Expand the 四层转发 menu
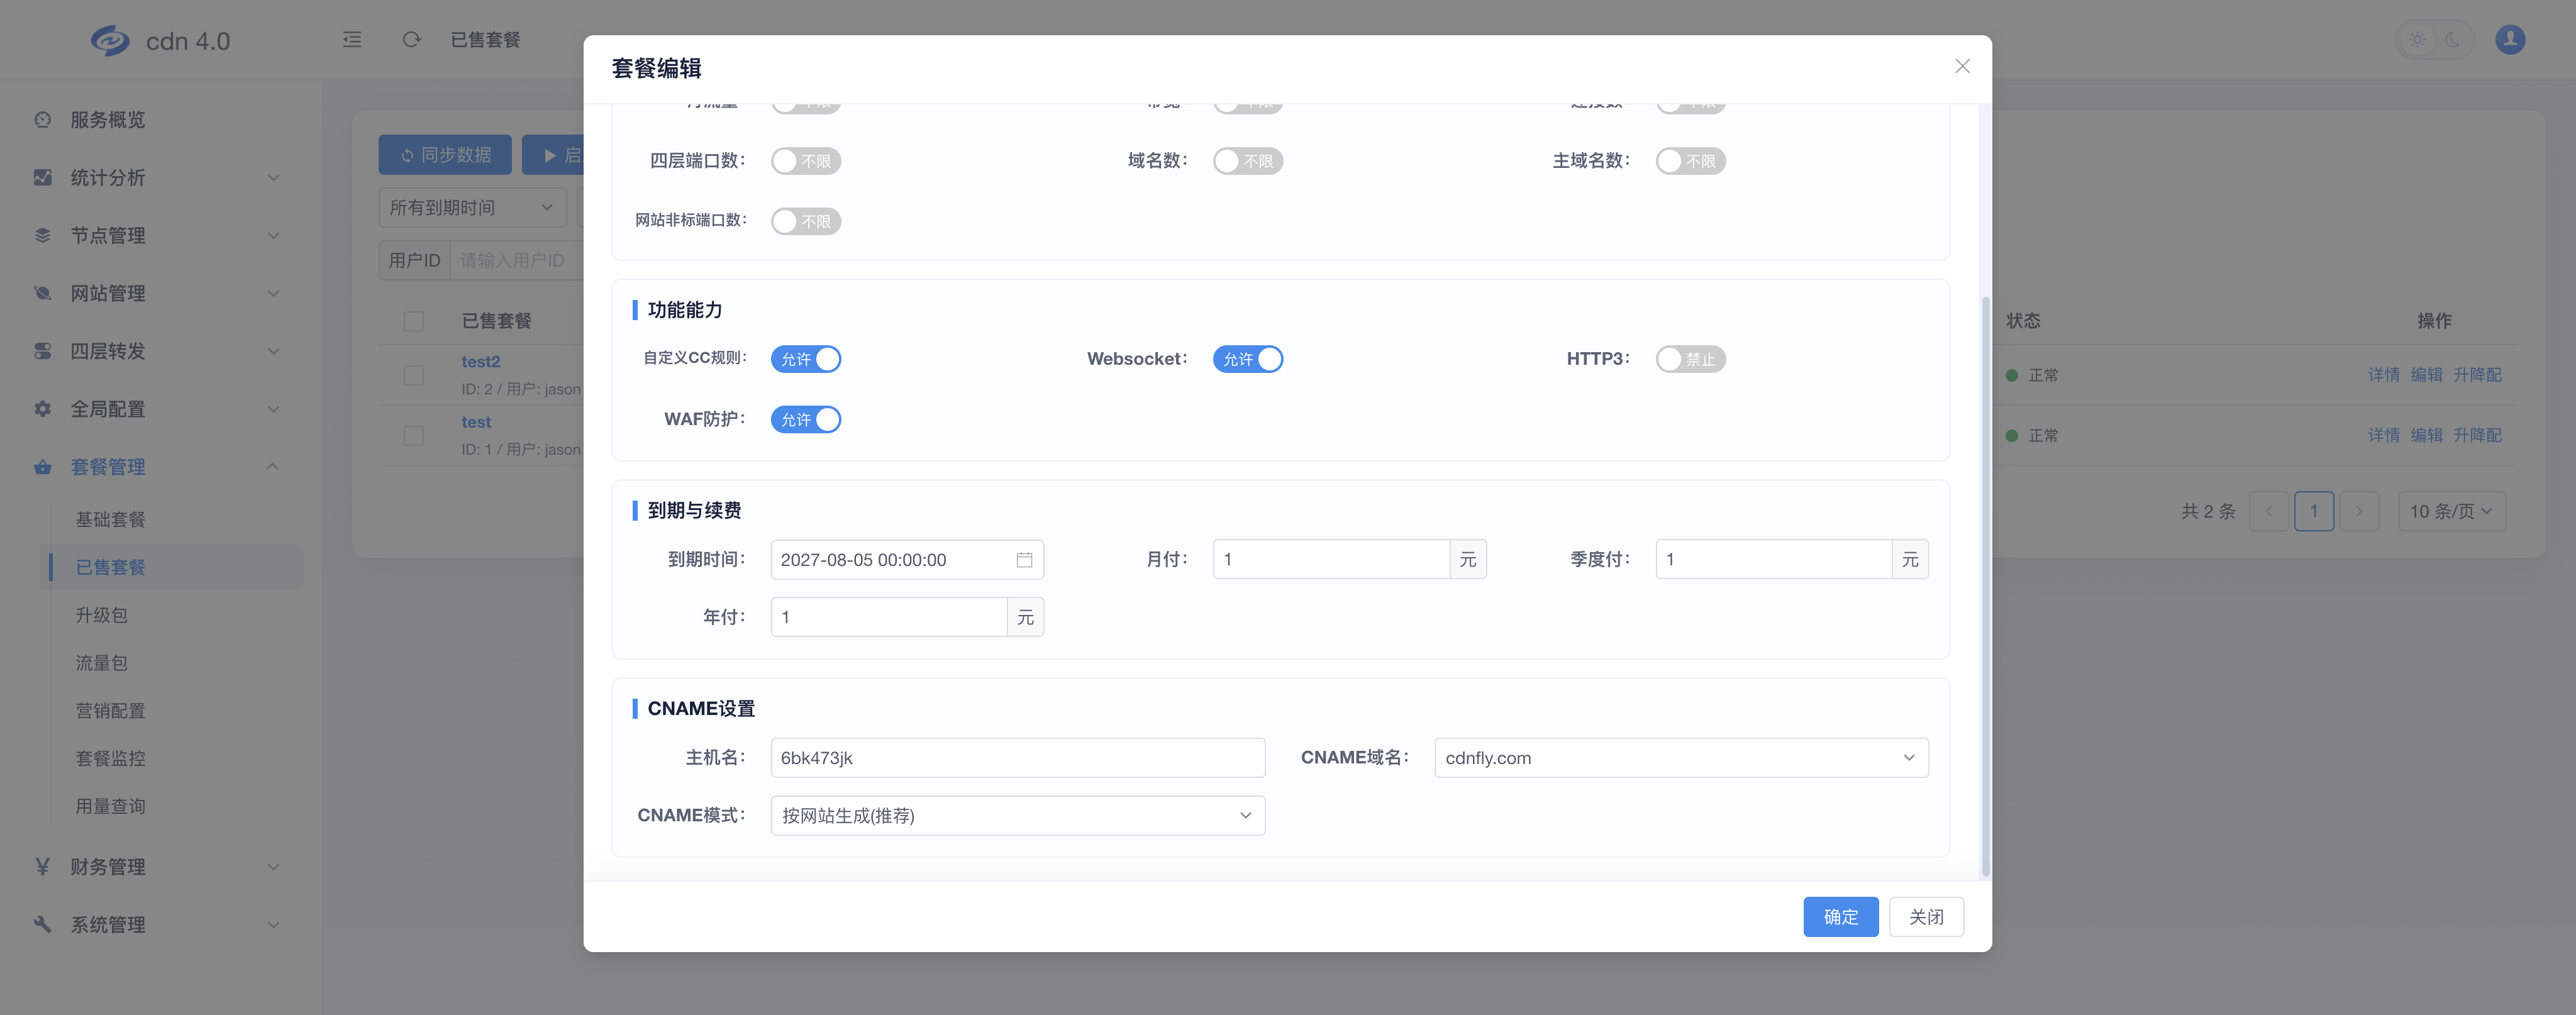2576x1015 pixels. point(273,352)
